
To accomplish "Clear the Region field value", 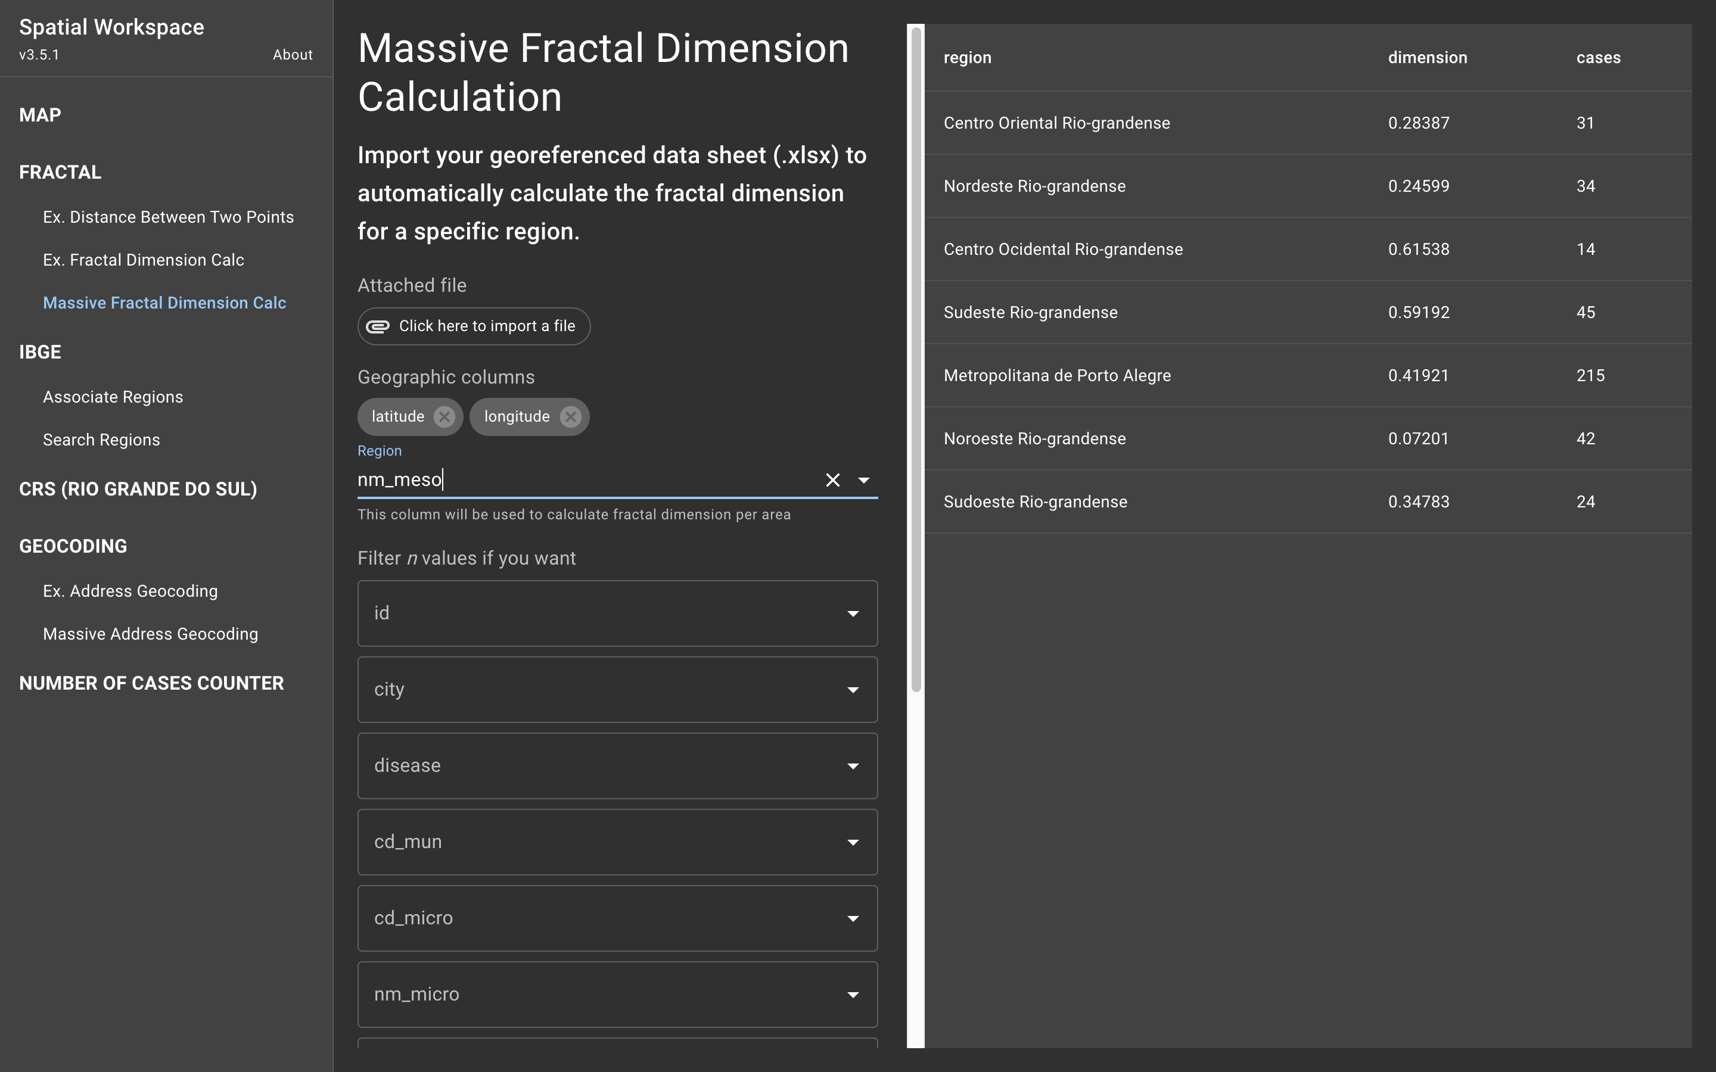I will coord(832,480).
